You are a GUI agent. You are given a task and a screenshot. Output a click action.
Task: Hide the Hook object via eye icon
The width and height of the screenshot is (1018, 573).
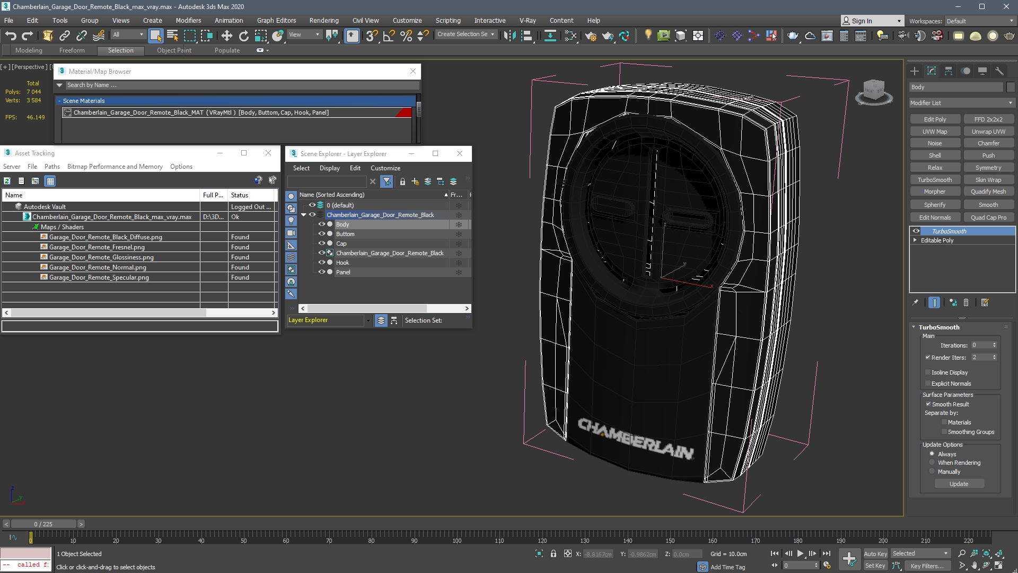coord(321,262)
